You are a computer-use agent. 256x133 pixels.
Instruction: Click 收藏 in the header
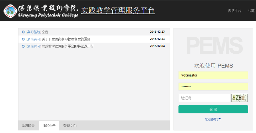[x=251, y=11]
